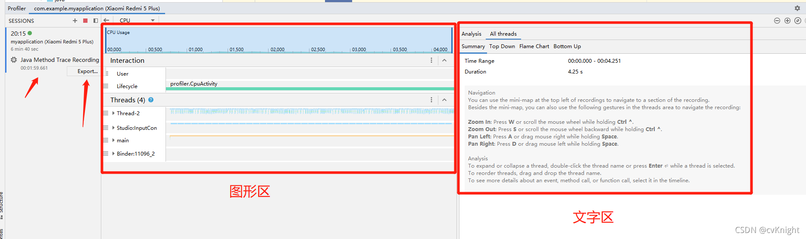Go back using the left arrow icon
Viewport: 806px width, 239px height.
[x=106, y=20]
